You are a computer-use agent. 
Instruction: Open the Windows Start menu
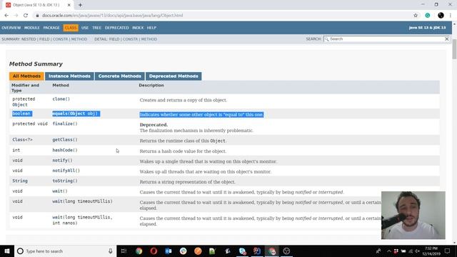coord(7,251)
